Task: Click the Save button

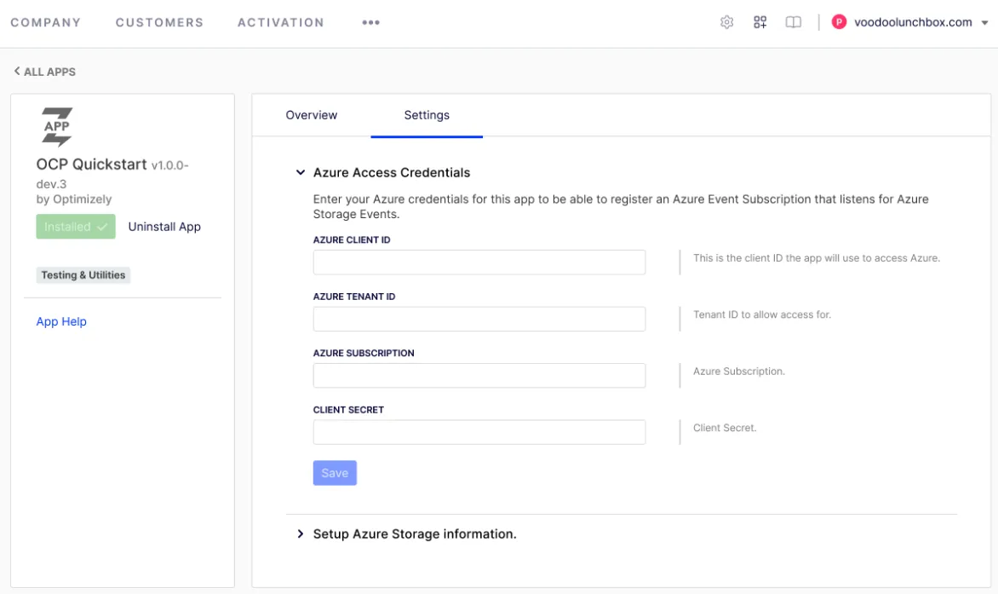Action: [x=335, y=473]
